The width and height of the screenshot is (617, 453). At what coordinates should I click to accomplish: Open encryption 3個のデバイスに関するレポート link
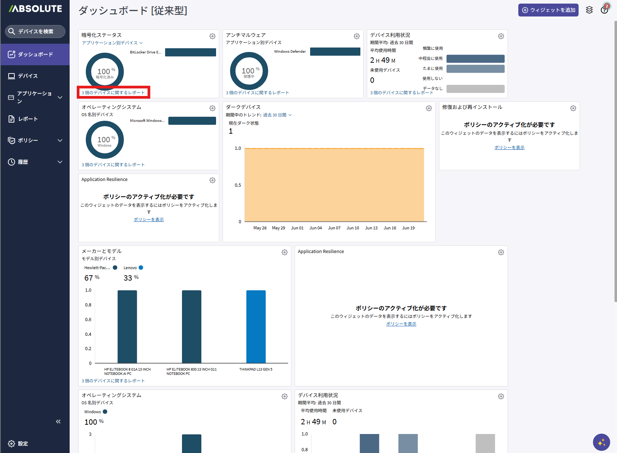point(113,93)
